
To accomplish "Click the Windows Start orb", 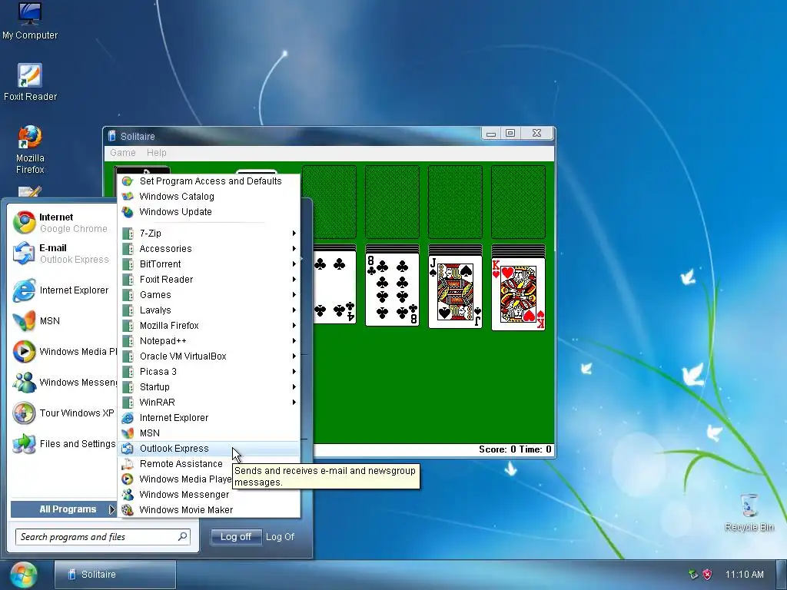I will pos(23,575).
